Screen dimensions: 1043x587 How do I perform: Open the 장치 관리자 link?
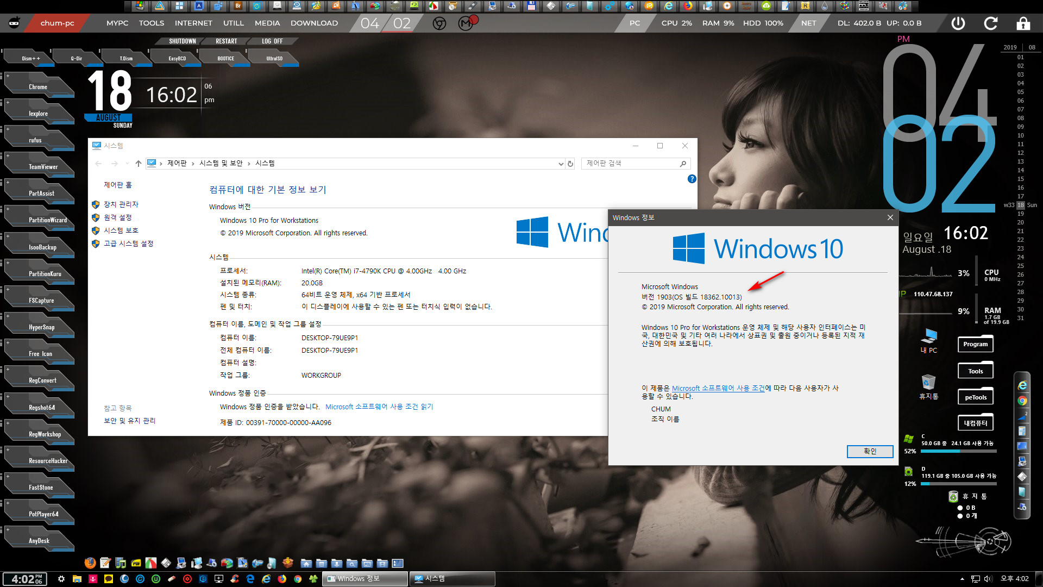point(121,204)
